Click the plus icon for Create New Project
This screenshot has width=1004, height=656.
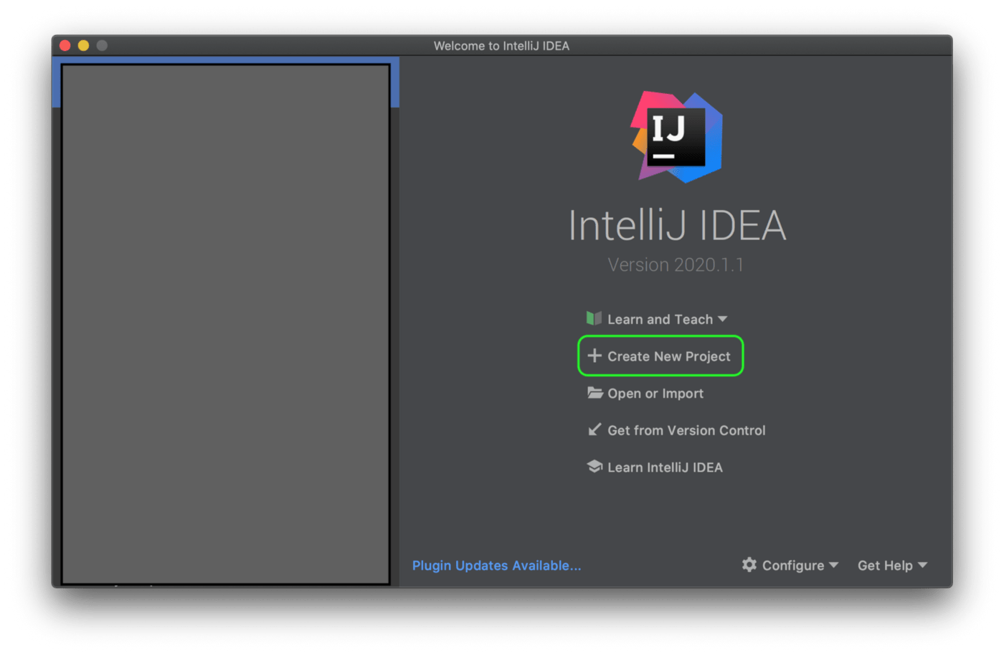595,356
